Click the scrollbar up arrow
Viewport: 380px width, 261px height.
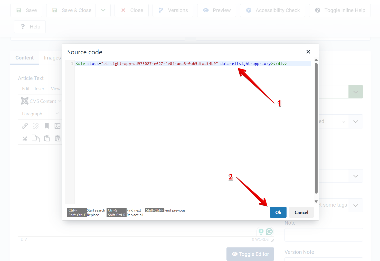(x=316, y=60)
